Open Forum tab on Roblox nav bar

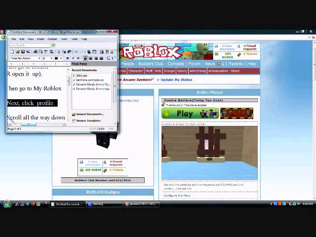click(194, 64)
